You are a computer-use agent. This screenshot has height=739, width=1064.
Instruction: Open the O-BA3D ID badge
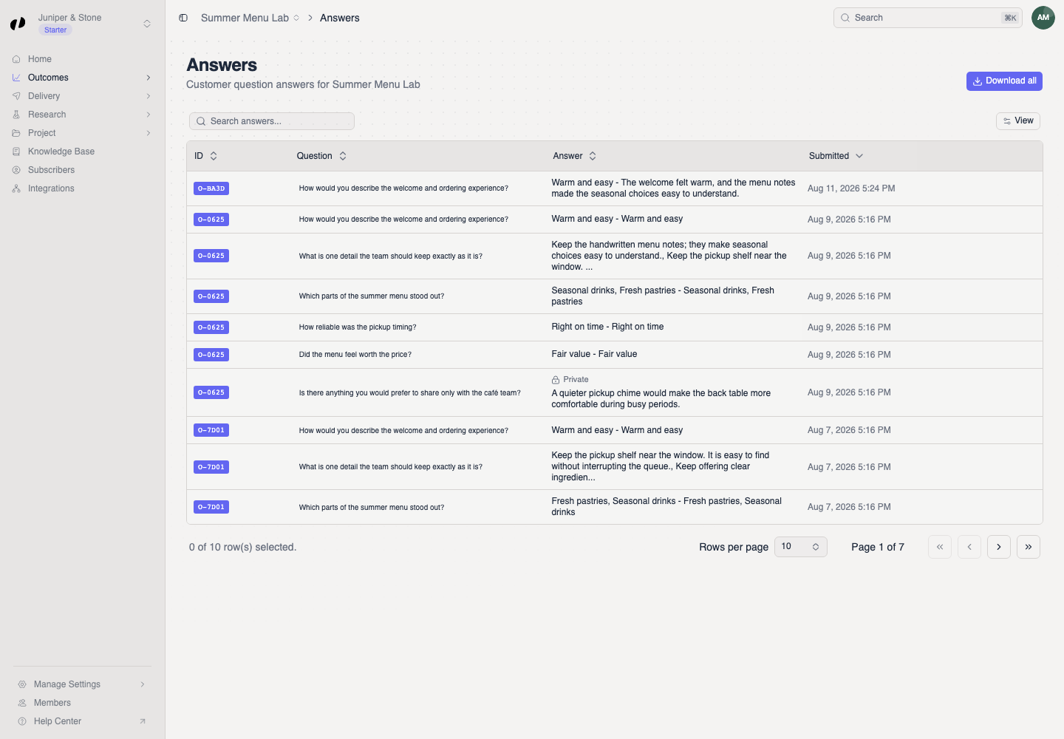click(211, 188)
